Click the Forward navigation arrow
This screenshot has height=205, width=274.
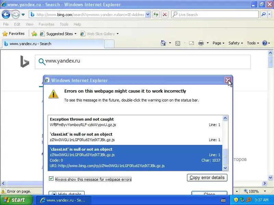pos(15,14)
